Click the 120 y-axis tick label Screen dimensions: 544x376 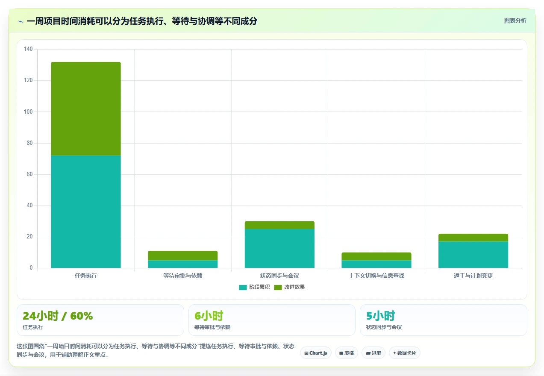click(x=28, y=80)
